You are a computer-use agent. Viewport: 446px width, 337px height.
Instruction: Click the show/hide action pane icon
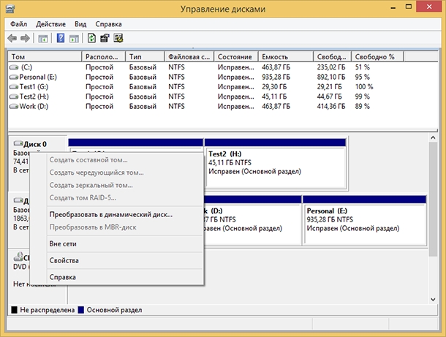click(x=75, y=37)
